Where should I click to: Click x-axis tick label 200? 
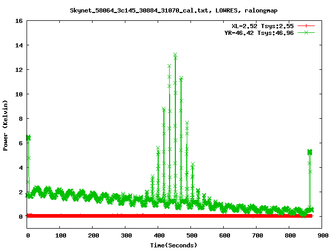click(94, 235)
